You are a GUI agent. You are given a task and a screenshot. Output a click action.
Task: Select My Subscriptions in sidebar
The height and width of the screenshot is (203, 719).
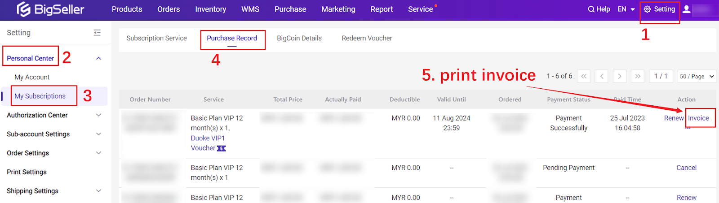point(40,96)
